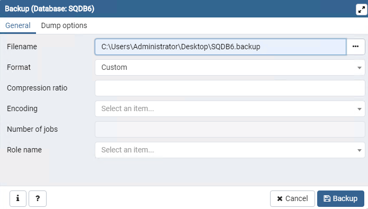Switch to the Dump options tab
This screenshot has height=209, width=368.
pos(64,25)
